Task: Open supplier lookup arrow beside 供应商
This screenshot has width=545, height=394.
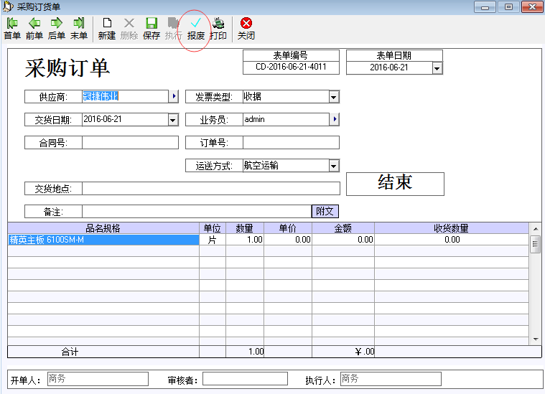Action: point(174,96)
